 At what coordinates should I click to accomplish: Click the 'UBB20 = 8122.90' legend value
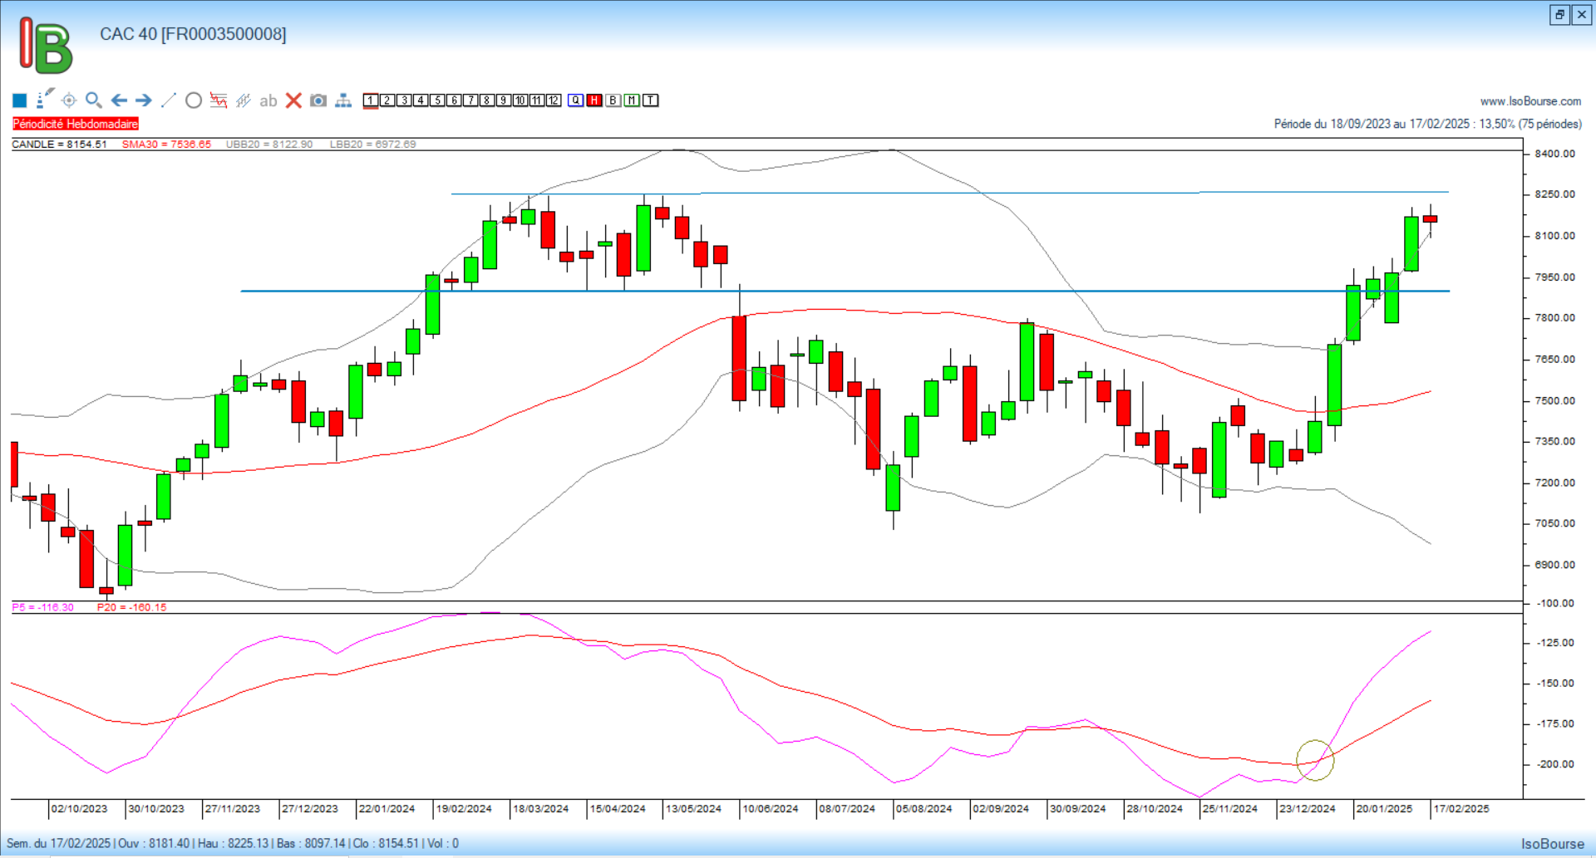[269, 145]
